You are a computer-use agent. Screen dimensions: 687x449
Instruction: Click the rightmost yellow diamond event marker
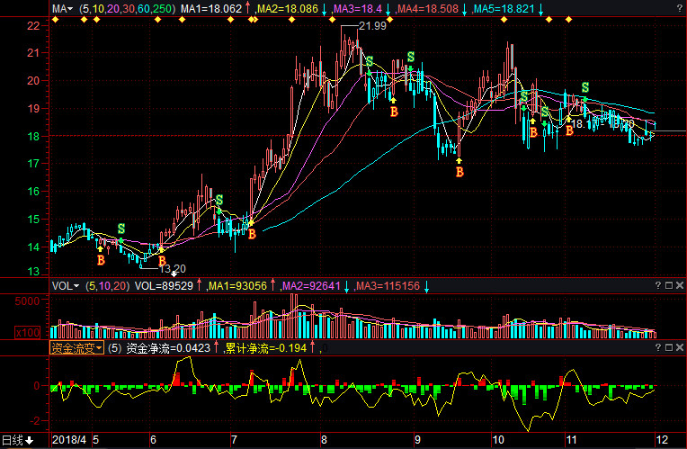pos(568,19)
